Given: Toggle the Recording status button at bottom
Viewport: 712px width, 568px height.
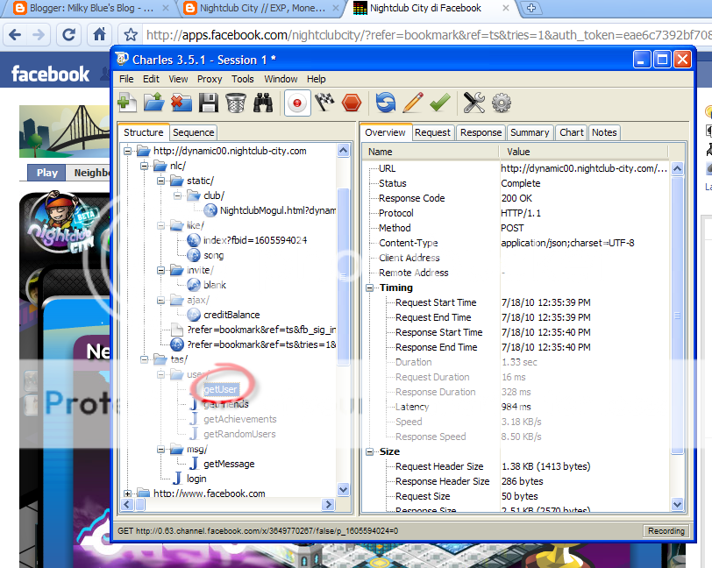Looking at the screenshot, I should (666, 531).
